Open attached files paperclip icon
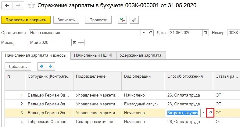The width and height of the screenshot is (240, 127). pos(134,20)
